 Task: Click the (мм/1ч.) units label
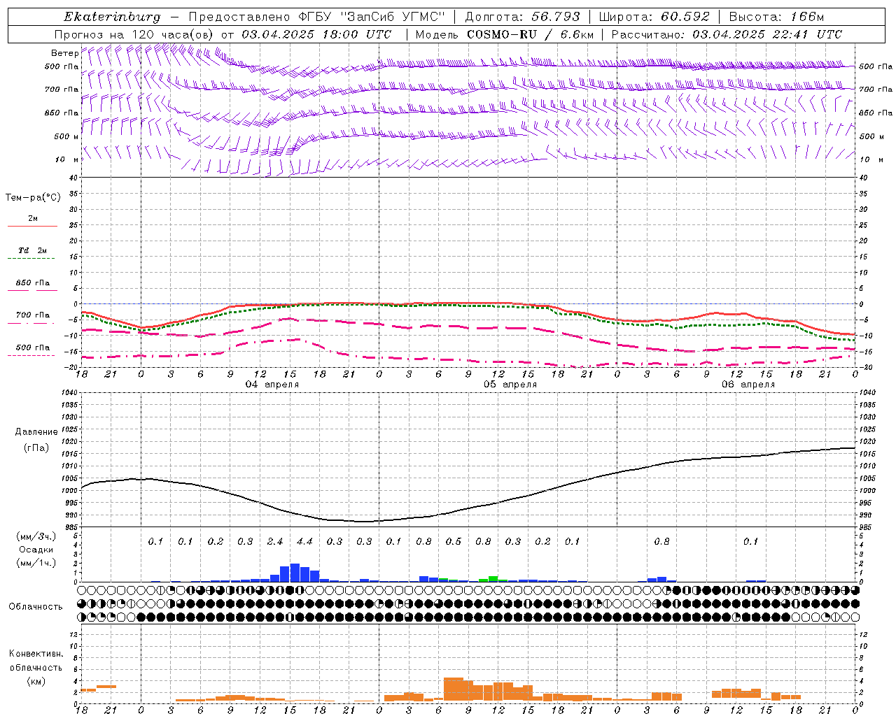35,563
